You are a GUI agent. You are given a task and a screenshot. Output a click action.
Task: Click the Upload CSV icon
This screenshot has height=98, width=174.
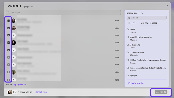click(15, 85)
